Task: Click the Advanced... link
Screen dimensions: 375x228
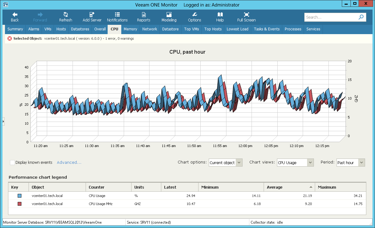Action: pos(69,163)
